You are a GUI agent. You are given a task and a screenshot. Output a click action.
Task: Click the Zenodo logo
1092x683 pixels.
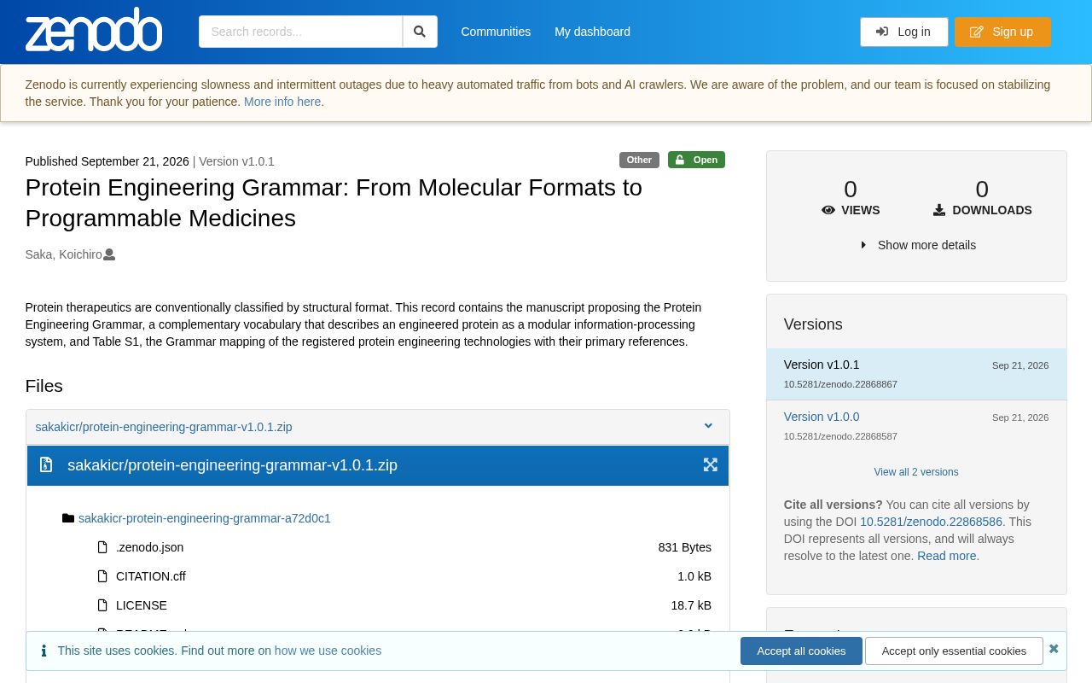[x=94, y=30]
